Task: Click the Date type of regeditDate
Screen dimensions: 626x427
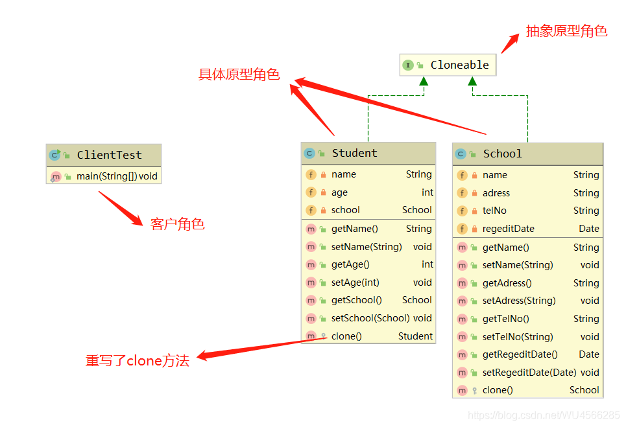Action: point(589,229)
